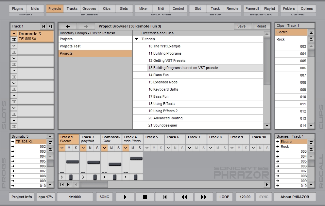Viewport: 325px width, 206px height.
Task: Recall Rock scene arrow icon
Action: point(278,146)
